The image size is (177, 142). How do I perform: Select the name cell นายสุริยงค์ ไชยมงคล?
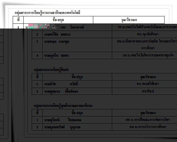[77, 120]
